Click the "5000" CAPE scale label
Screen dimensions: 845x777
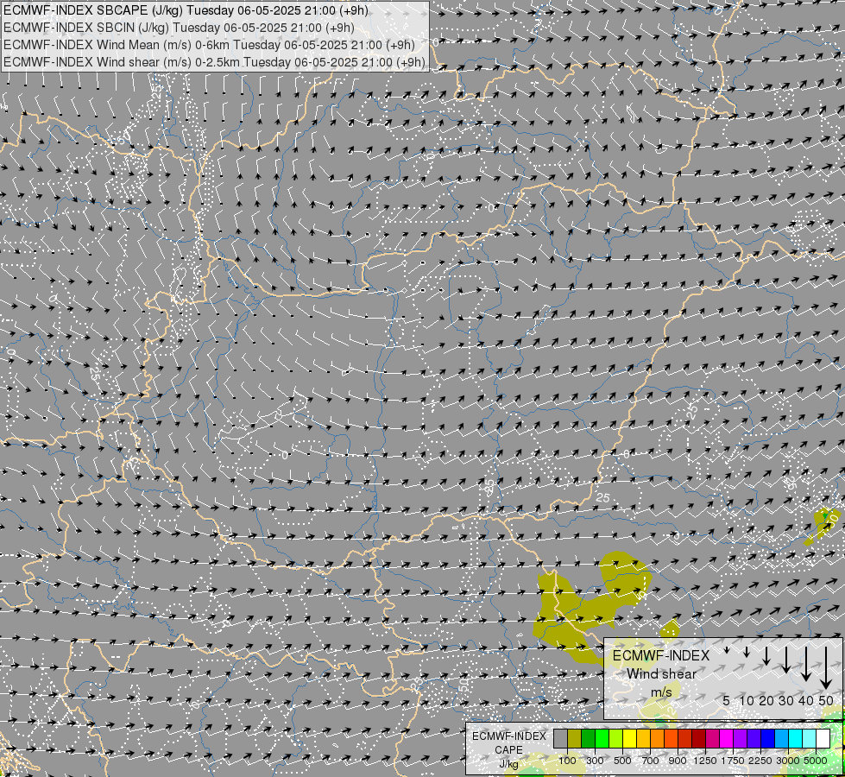[816, 761]
